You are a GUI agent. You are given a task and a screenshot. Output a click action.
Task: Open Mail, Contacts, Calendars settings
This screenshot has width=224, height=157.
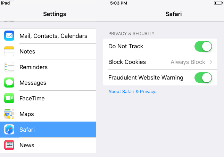(53, 36)
